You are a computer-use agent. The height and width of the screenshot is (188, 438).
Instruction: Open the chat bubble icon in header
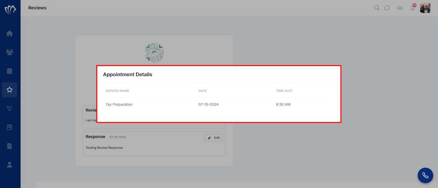[387, 8]
